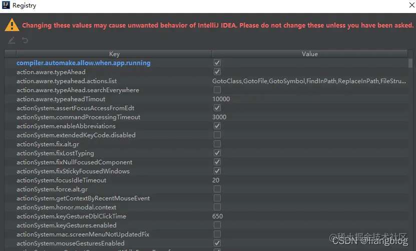Click the 10000 value cell
The height and width of the screenshot is (251, 416).
click(221, 99)
